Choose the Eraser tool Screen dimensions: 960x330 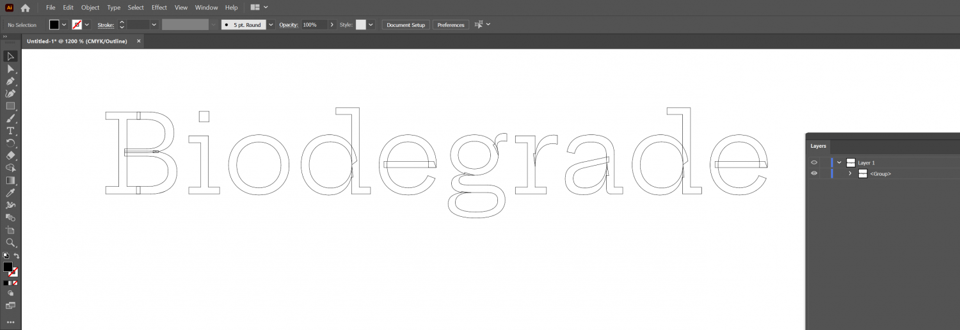[x=10, y=155]
